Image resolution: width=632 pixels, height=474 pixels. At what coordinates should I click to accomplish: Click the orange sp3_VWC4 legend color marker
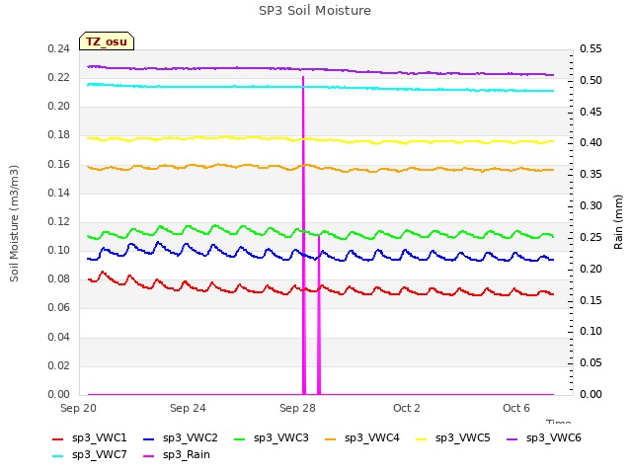point(331,438)
